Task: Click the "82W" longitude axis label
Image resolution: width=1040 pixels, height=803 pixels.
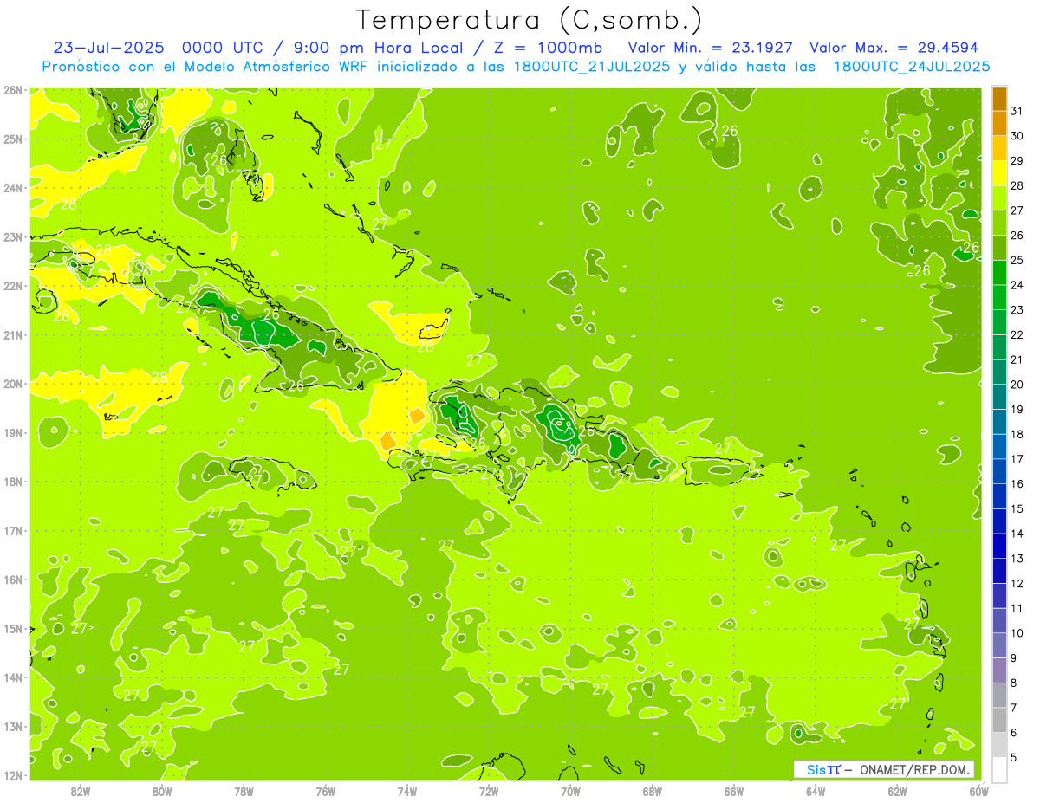Action: click(x=81, y=791)
